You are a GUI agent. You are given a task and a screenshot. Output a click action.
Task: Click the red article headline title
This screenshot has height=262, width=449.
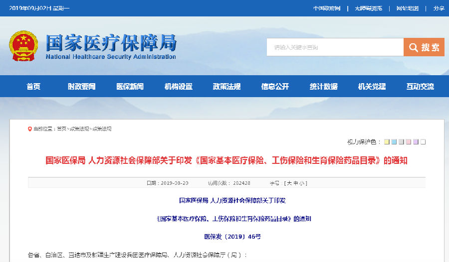click(x=226, y=160)
